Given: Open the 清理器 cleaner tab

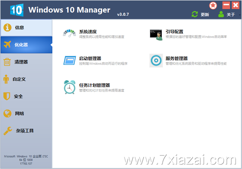Looking at the screenshot, I should (x=26, y=62).
